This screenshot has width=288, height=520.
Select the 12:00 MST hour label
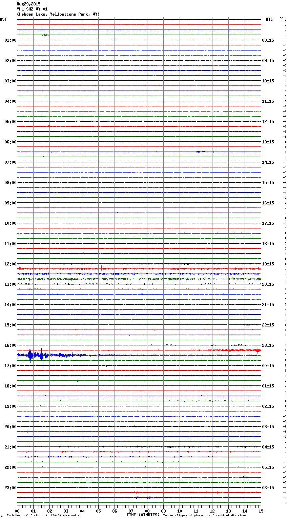[11, 264]
